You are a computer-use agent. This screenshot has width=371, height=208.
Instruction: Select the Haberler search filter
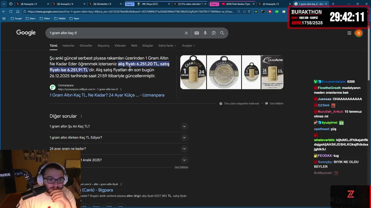click(x=68, y=46)
